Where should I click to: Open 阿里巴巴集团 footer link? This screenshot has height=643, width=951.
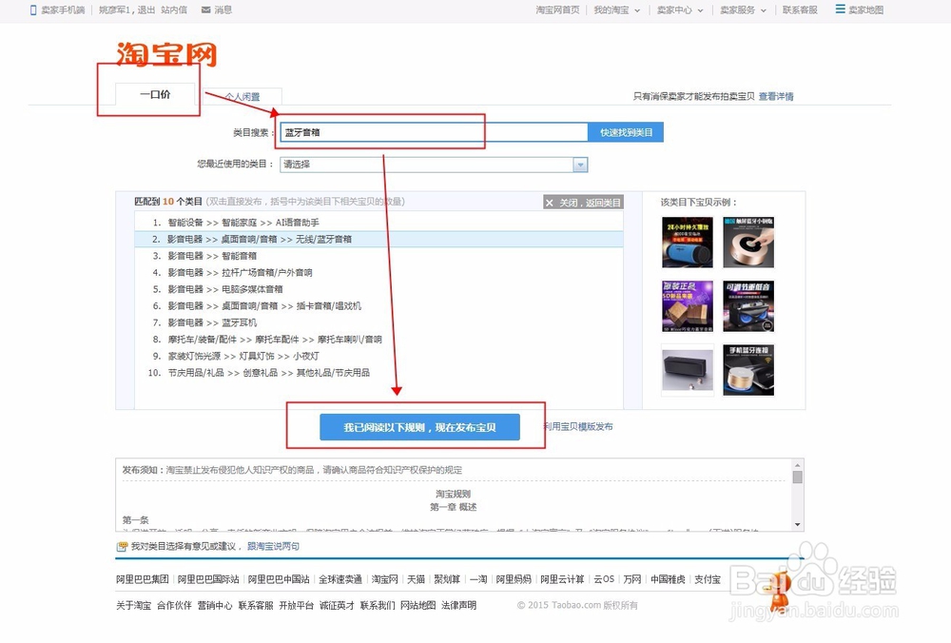tap(143, 579)
